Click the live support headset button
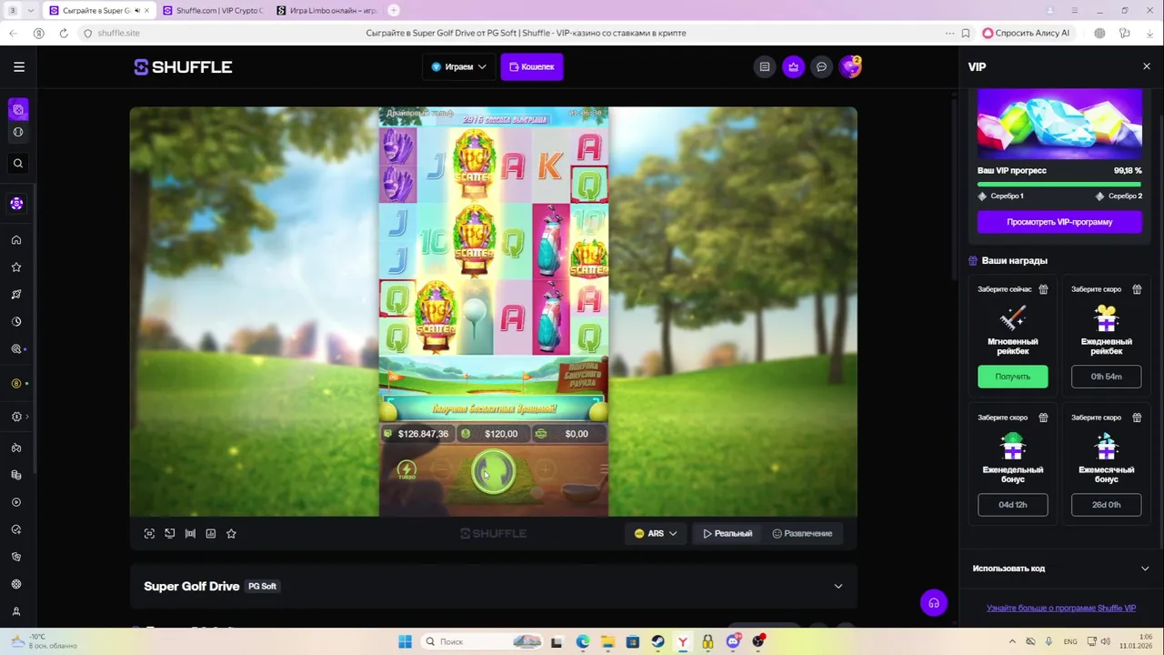This screenshot has width=1164, height=655. (934, 603)
